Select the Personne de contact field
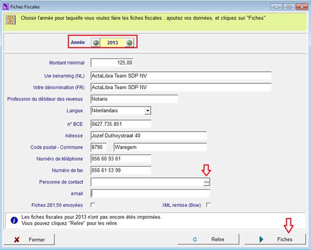This screenshot has height=250, width=311. tap(147, 182)
